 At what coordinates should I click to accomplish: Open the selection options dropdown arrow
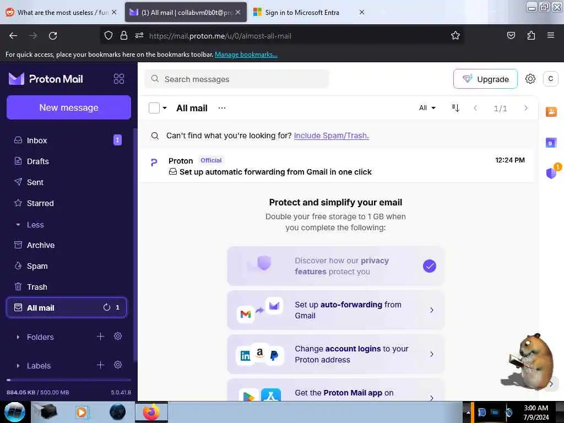point(165,108)
